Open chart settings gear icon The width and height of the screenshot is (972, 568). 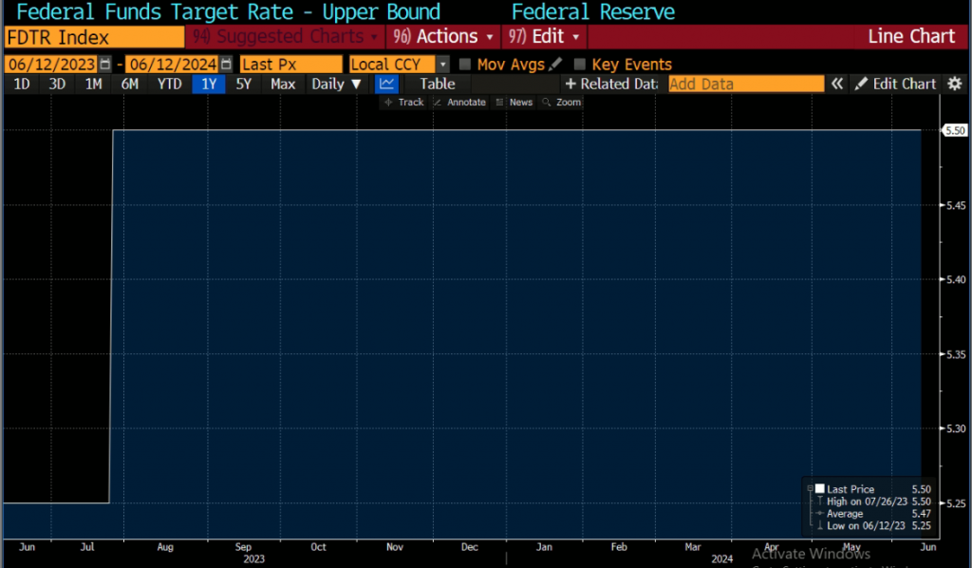point(955,84)
